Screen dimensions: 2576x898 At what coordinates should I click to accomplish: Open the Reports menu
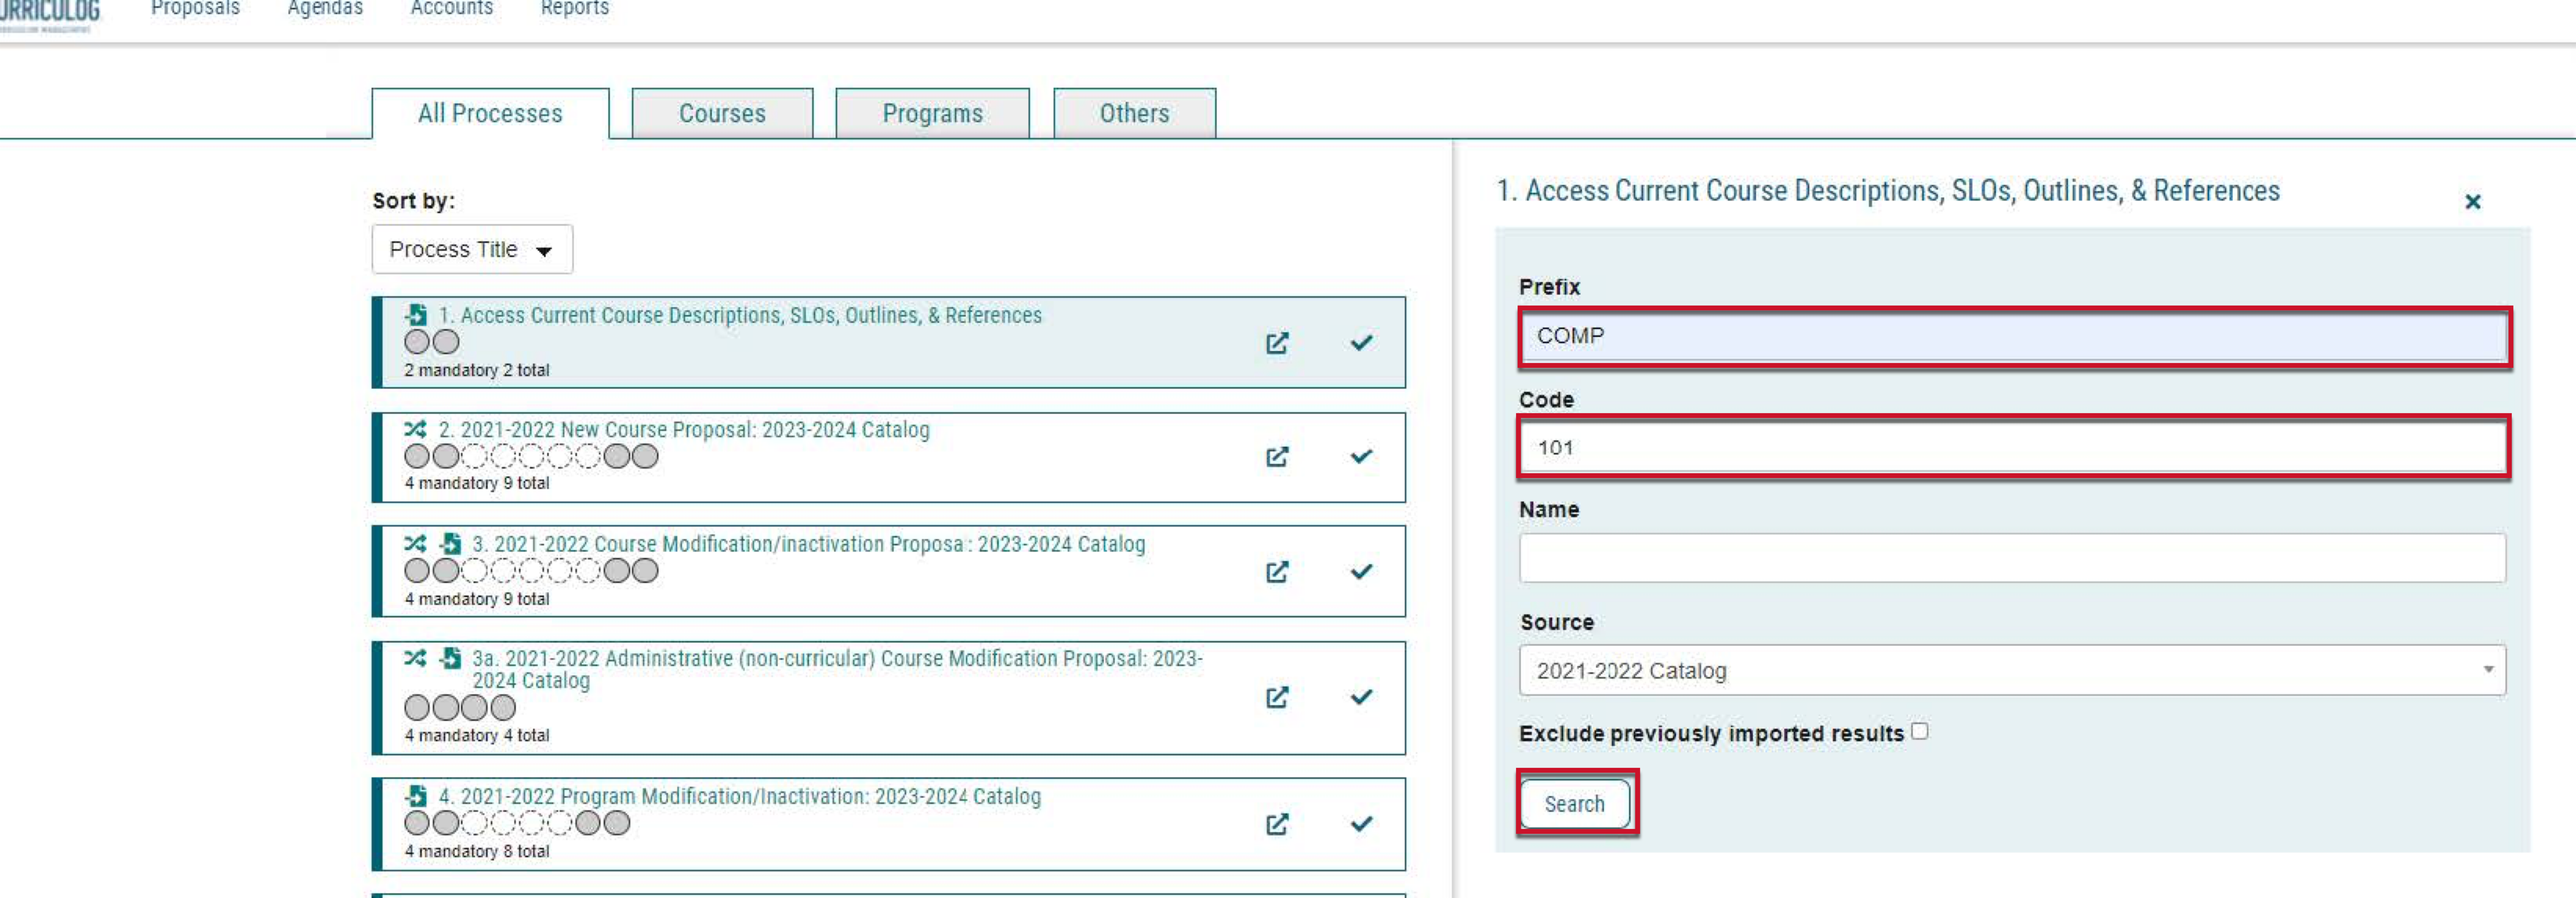(575, 8)
